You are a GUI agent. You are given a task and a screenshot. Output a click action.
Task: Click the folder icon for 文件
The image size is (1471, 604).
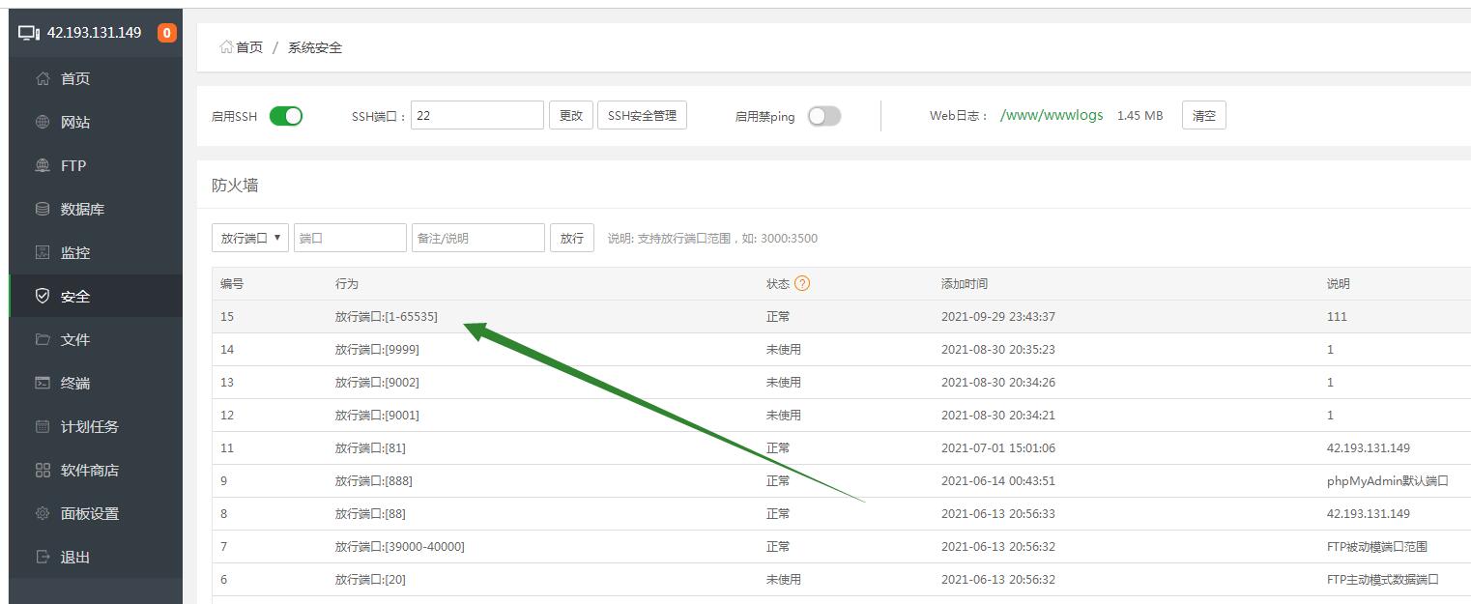point(43,340)
